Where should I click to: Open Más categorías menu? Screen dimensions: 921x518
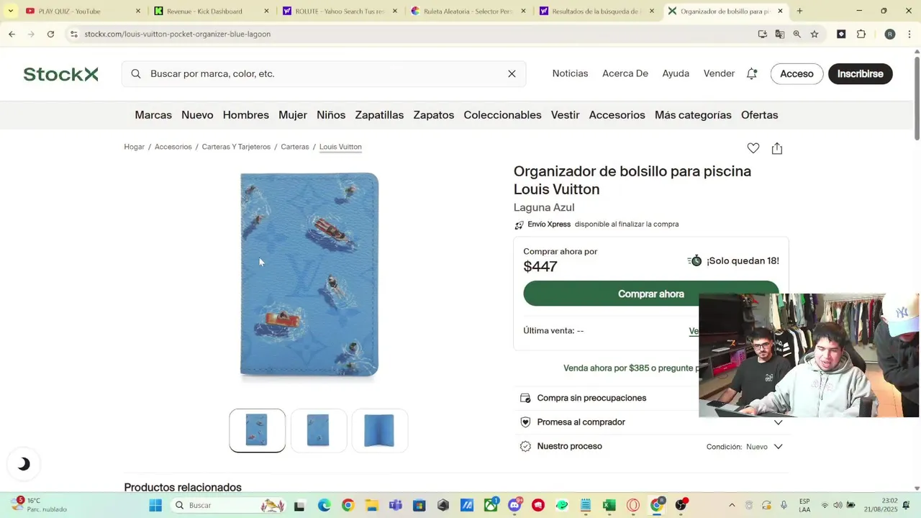pyautogui.click(x=693, y=115)
